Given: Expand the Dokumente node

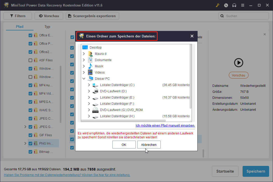Looking at the screenshot, I should click(84, 60).
